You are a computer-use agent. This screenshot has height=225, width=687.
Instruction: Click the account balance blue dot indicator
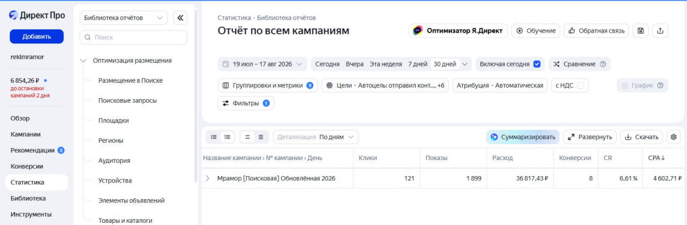pos(45,80)
